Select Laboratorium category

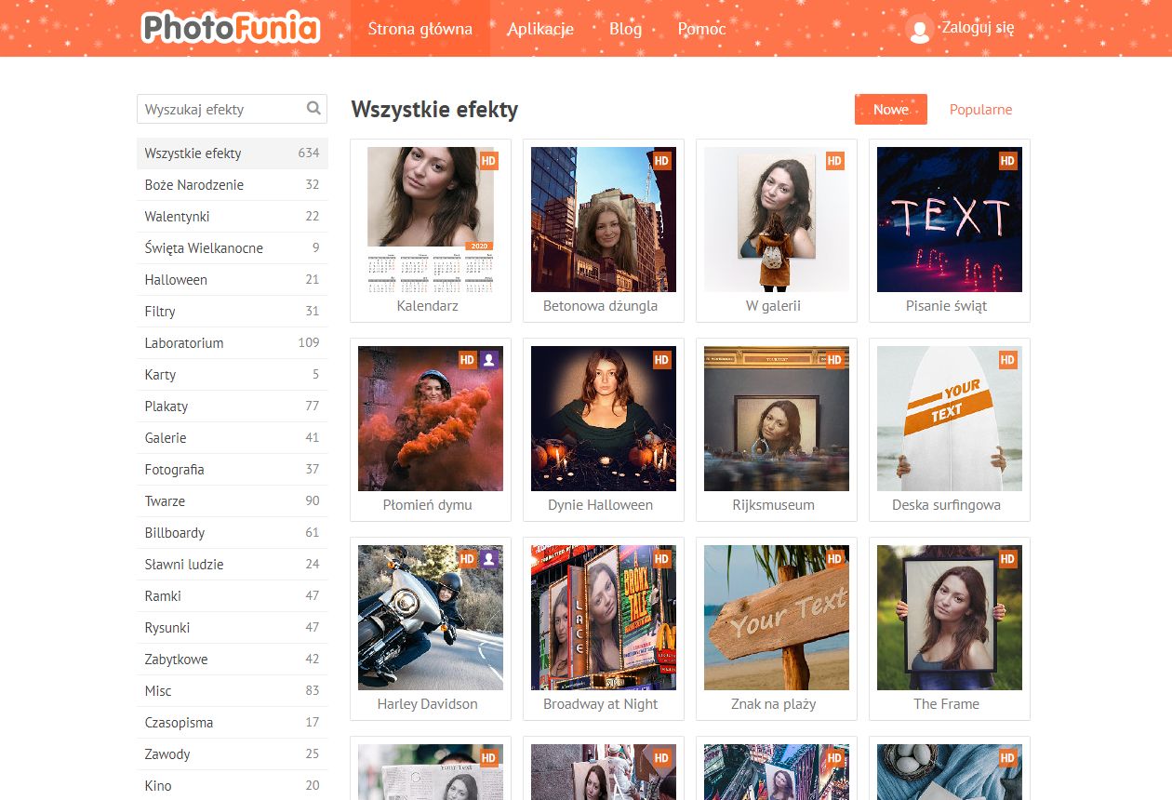(232, 343)
